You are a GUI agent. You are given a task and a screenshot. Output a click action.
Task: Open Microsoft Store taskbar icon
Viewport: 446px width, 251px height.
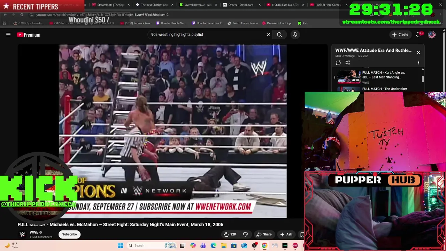pos(234,245)
